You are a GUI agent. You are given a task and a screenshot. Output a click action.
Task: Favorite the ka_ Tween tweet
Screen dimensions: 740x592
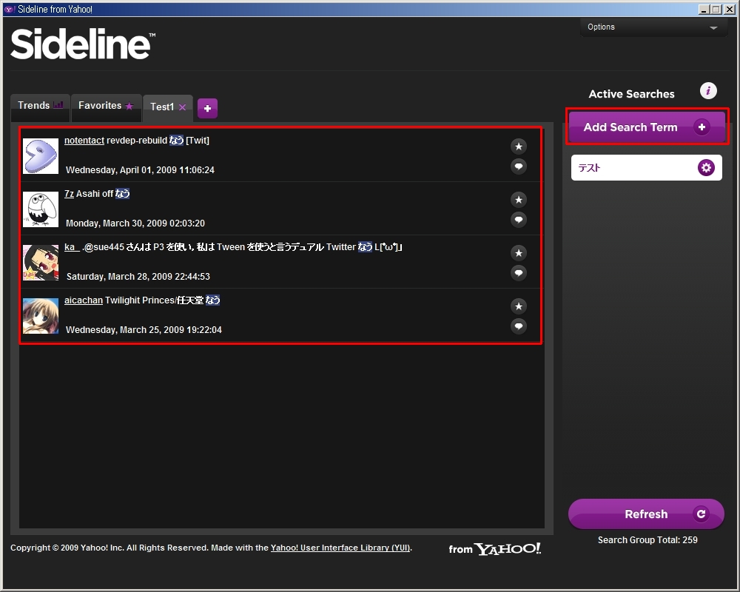tap(519, 254)
